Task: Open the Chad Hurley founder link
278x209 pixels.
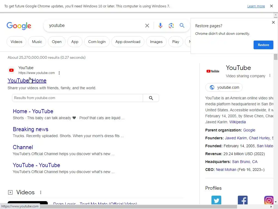Action: click(x=259, y=138)
